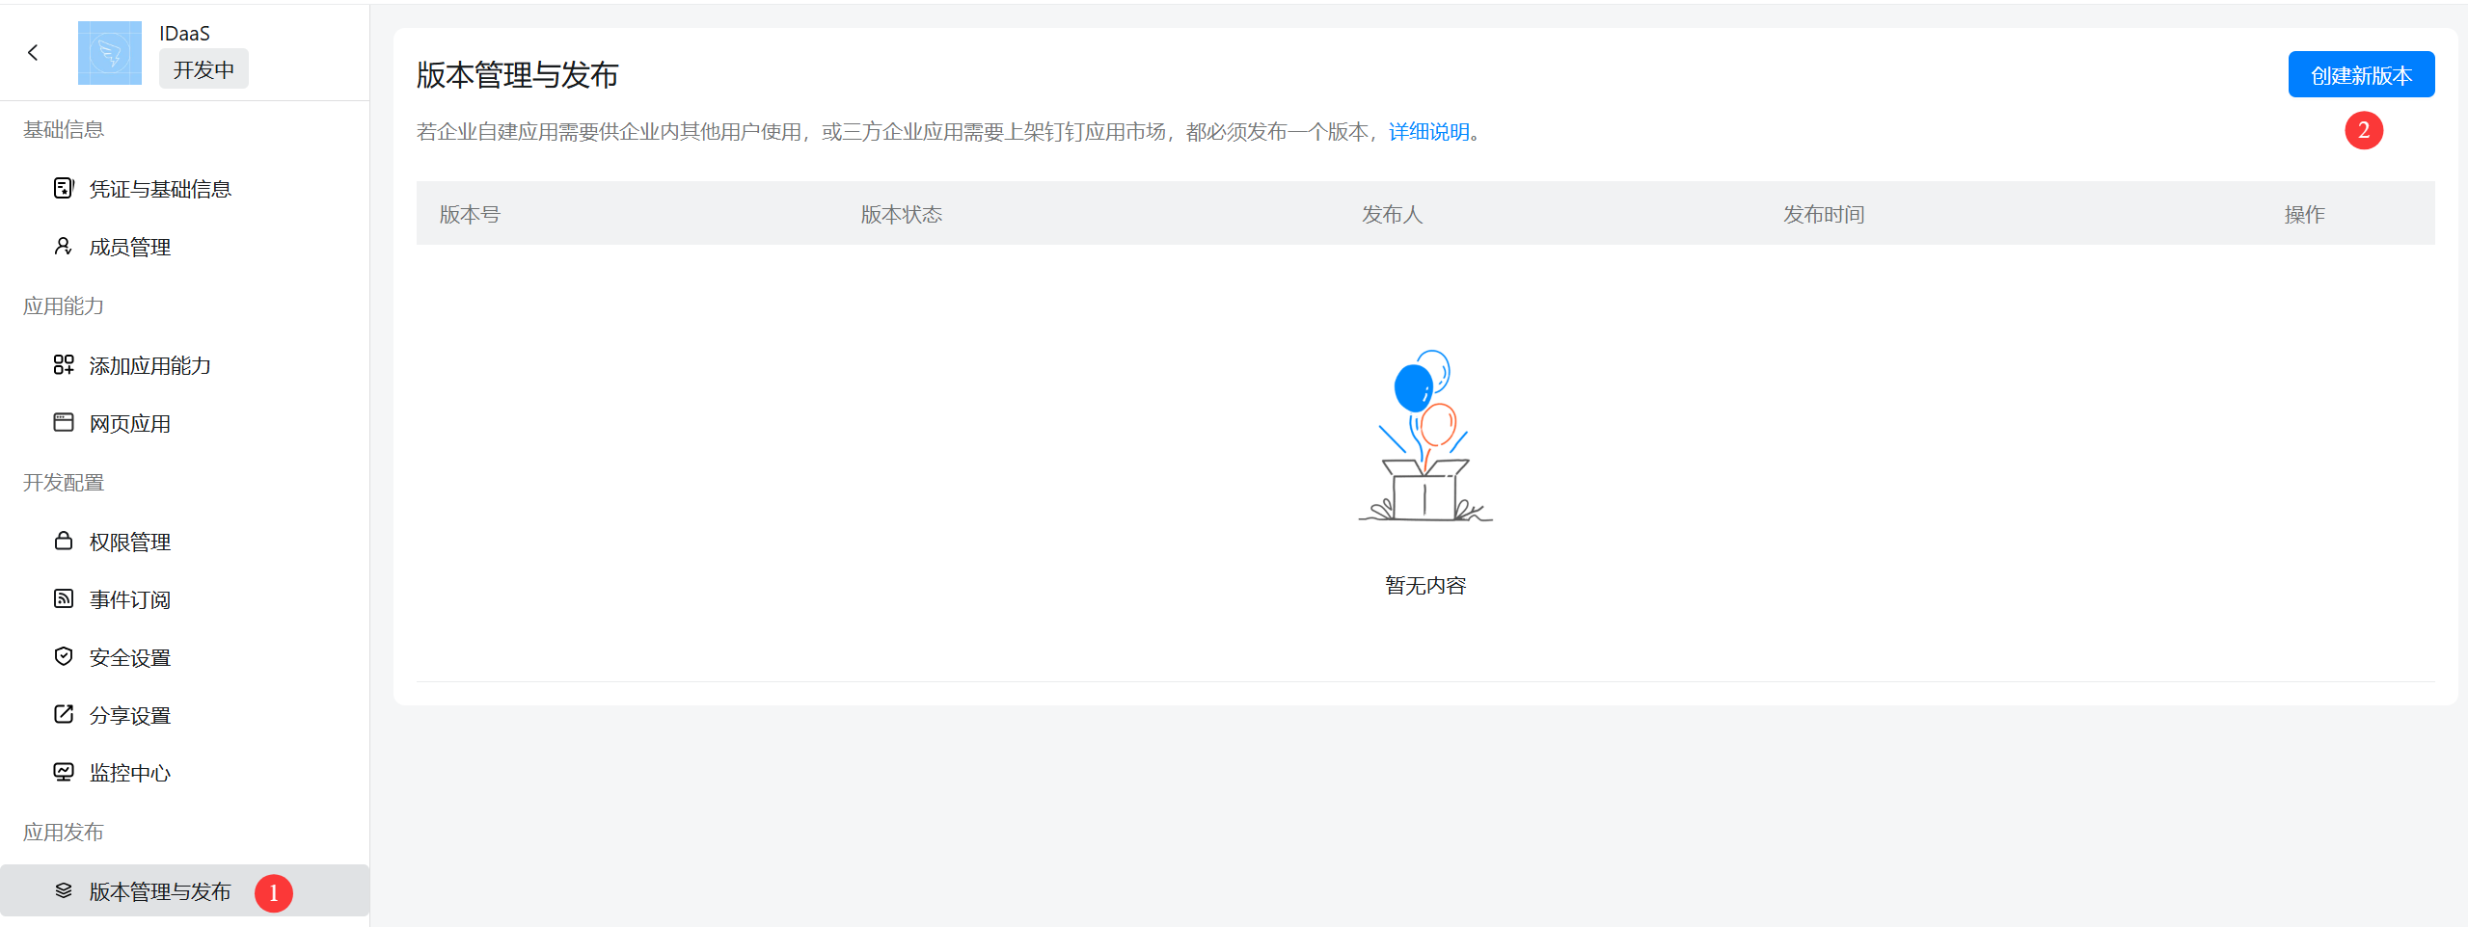Click the add app capability grid icon
The height and width of the screenshot is (927, 2468).
click(x=64, y=365)
